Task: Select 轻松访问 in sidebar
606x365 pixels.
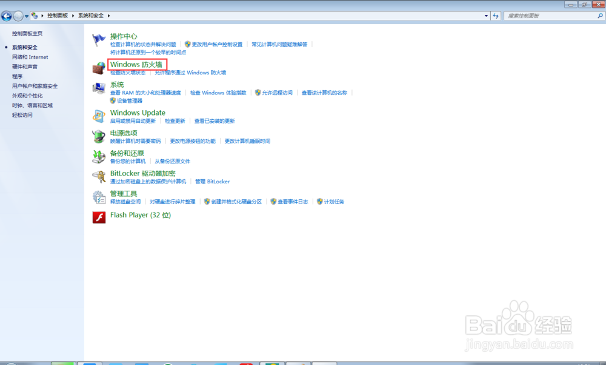Action: point(22,115)
